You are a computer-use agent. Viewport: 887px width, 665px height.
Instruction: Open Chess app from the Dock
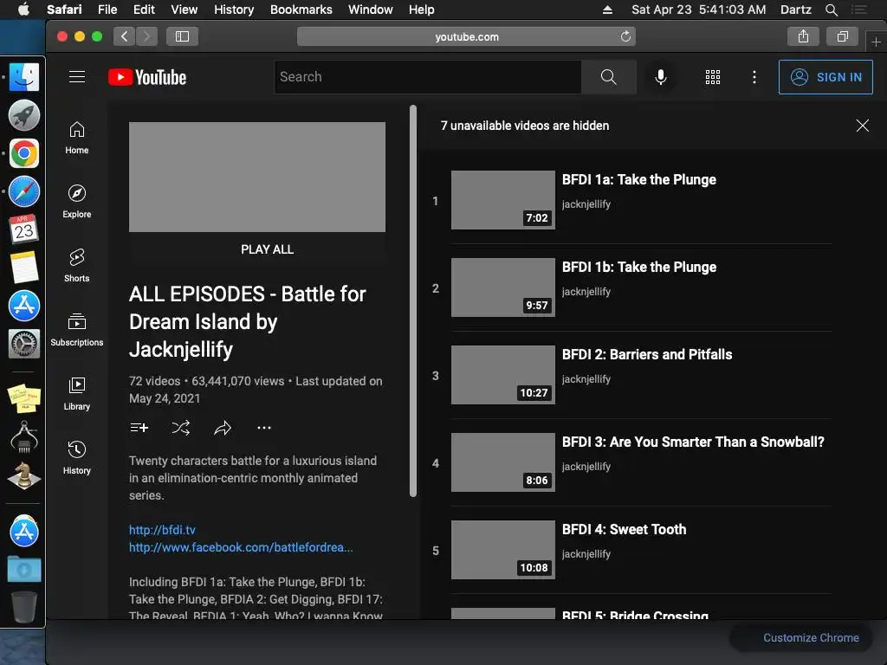pos(23,475)
